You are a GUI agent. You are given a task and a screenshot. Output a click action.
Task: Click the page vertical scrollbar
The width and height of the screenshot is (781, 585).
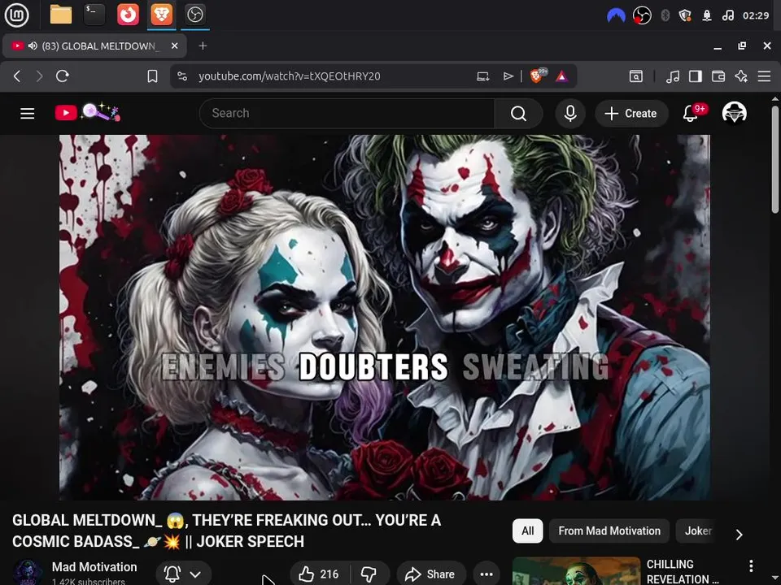point(775,159)
